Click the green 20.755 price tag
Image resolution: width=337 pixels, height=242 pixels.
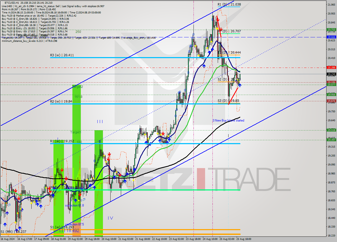331,30
